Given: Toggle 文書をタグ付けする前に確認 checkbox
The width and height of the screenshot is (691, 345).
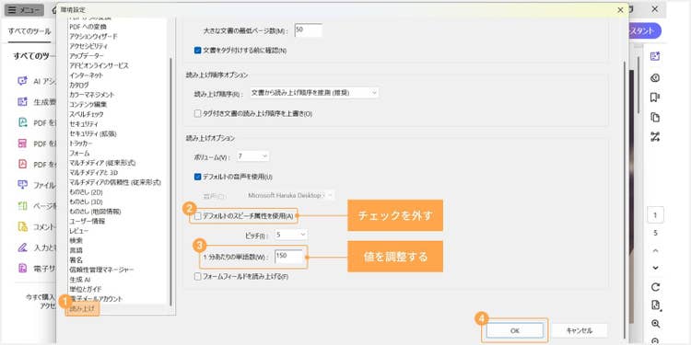Looking at the screenshot, I should [197, 51].
